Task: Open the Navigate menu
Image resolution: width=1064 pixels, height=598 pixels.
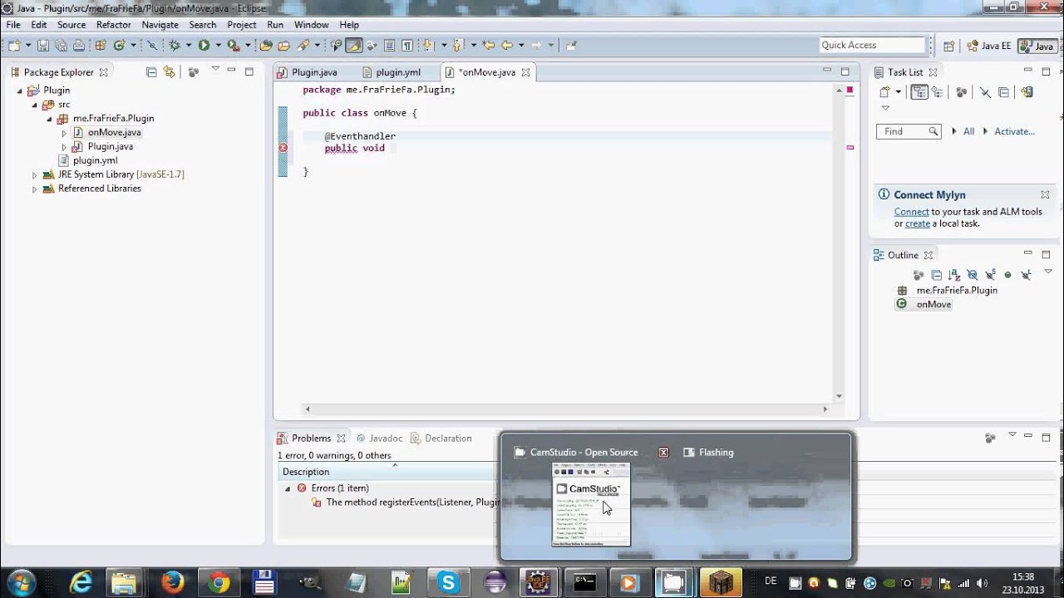Action: (160, 25)
